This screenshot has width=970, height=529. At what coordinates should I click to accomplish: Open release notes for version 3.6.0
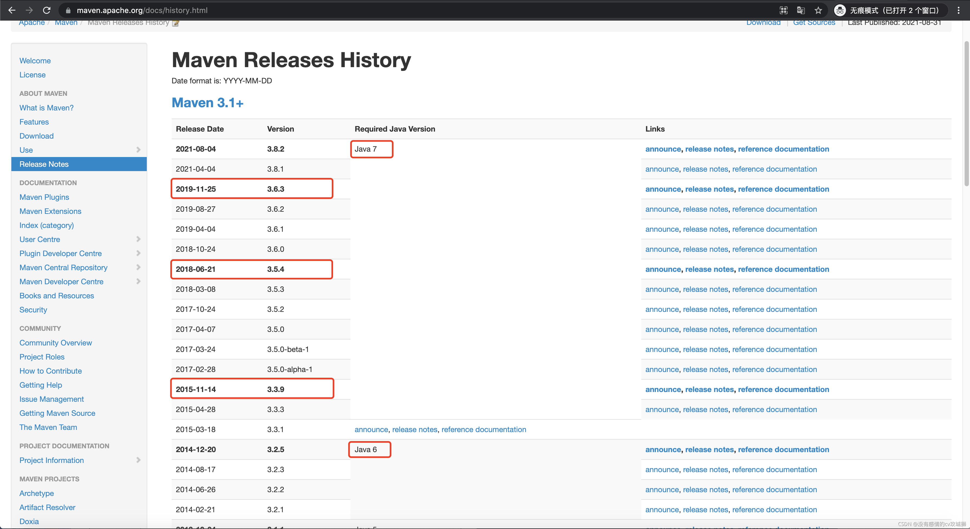point(706,249)
